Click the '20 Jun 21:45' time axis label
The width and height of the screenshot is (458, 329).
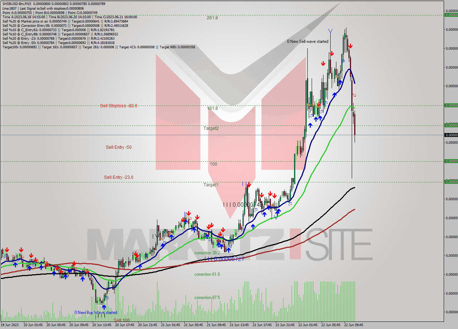point(148,325)
